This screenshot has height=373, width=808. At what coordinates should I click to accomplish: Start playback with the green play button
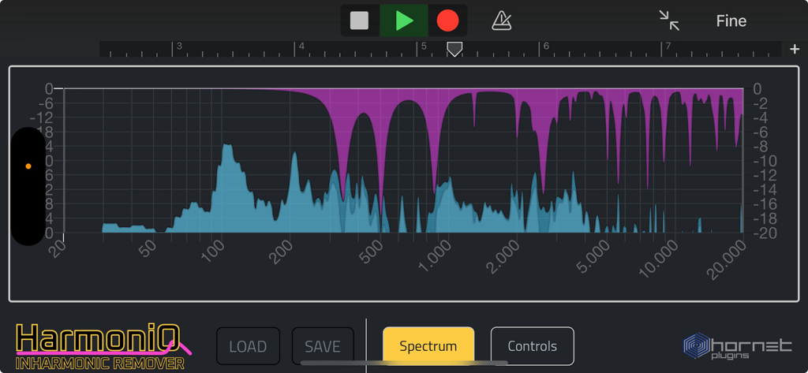[405, 21]
